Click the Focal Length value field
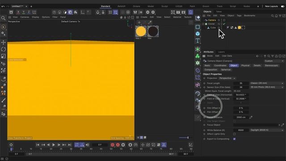This screenshot has width=286, height=161. coord(241,83)
